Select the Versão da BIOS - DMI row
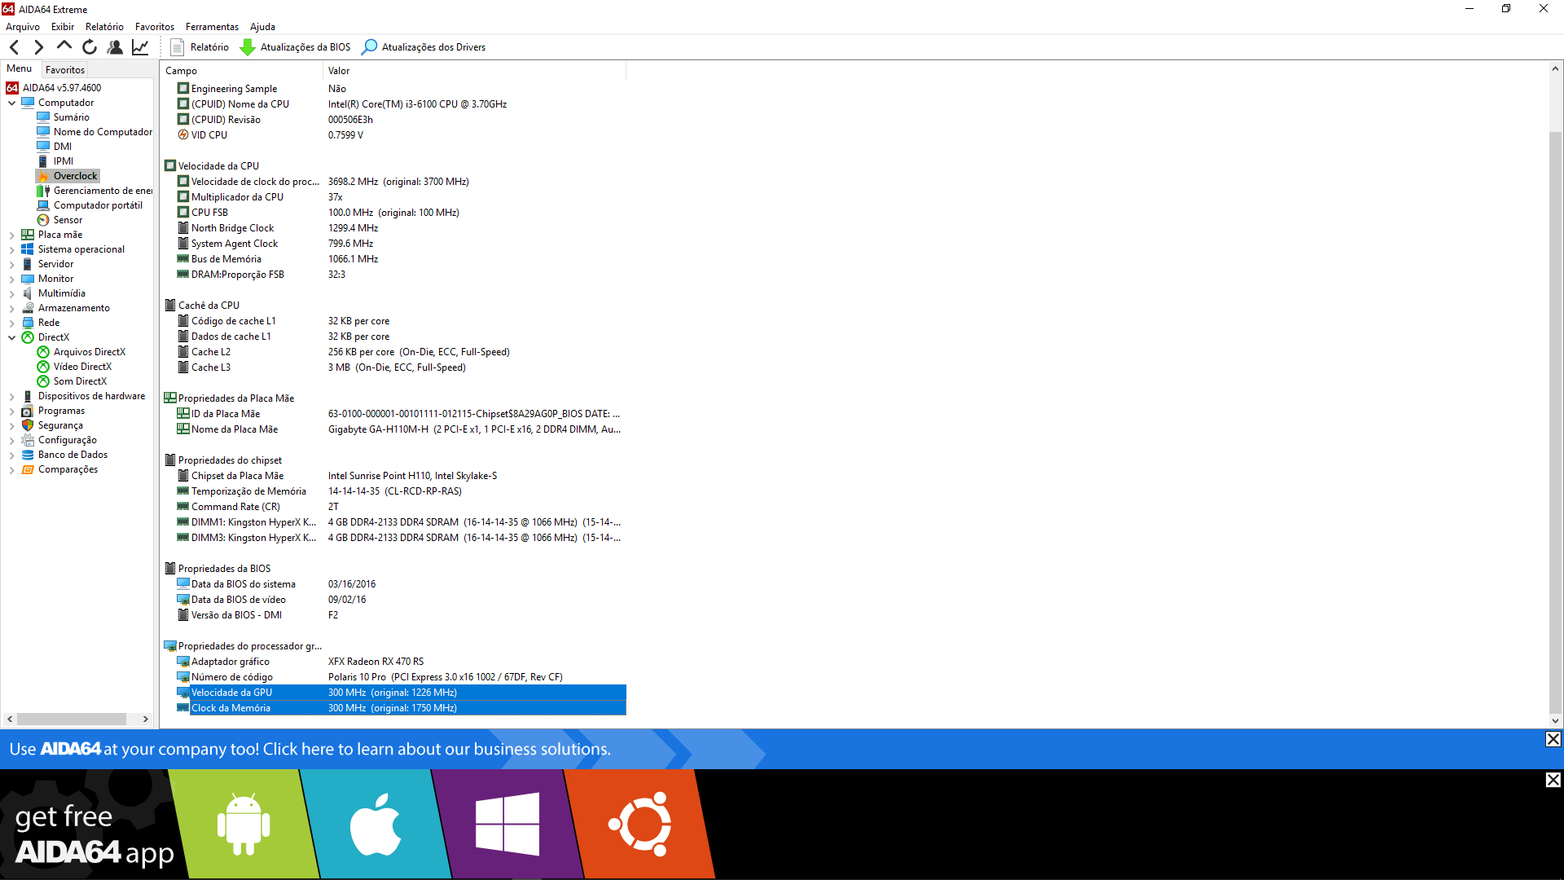1564x880 pixels. 394,615
